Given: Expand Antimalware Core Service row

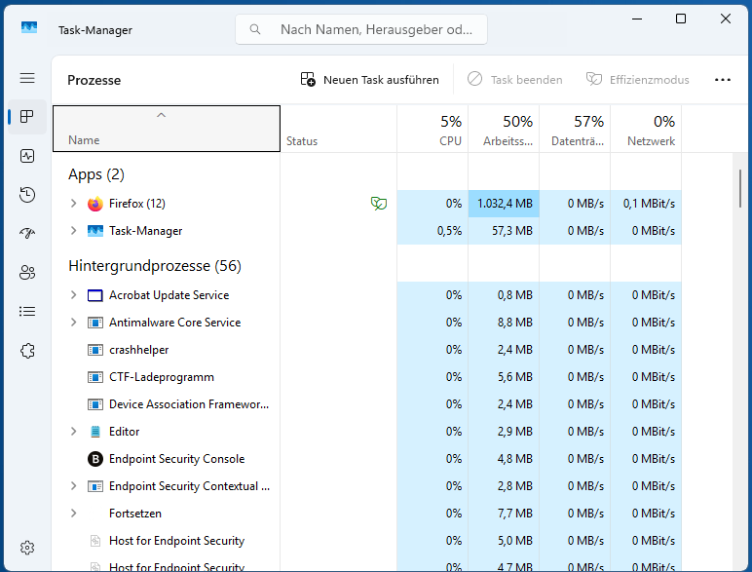Looking at the screenshot, I should 73,323.
